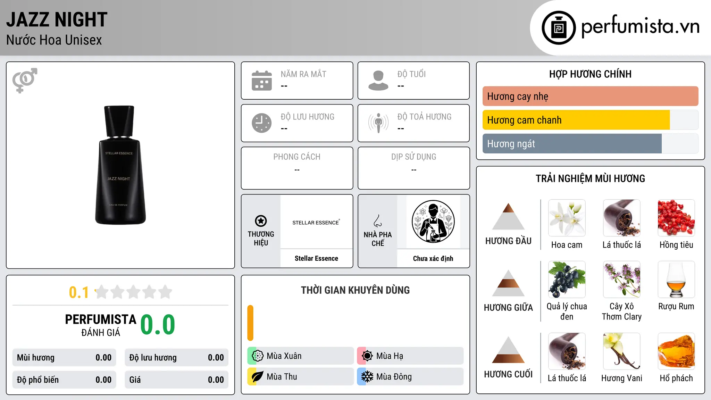Click the Mùa Hạ sun icon
This screenshot has width=711, height=400.
click(x=367, y=356)
